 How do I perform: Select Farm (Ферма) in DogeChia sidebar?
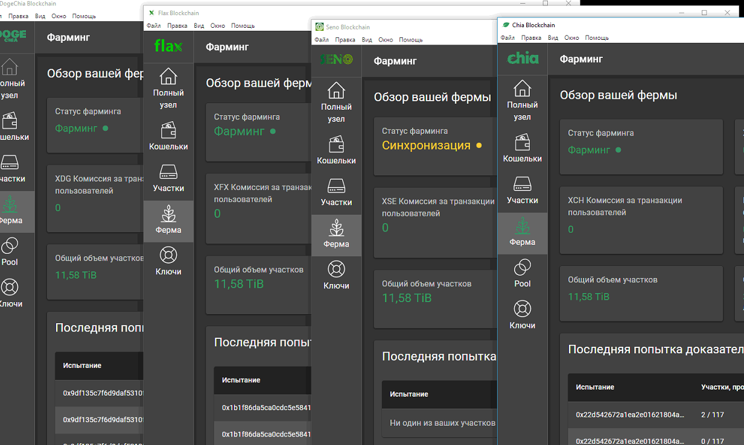[x=17, y=212]
